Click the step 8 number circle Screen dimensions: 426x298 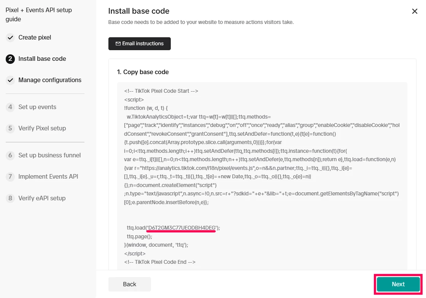[x=10, y=198]
